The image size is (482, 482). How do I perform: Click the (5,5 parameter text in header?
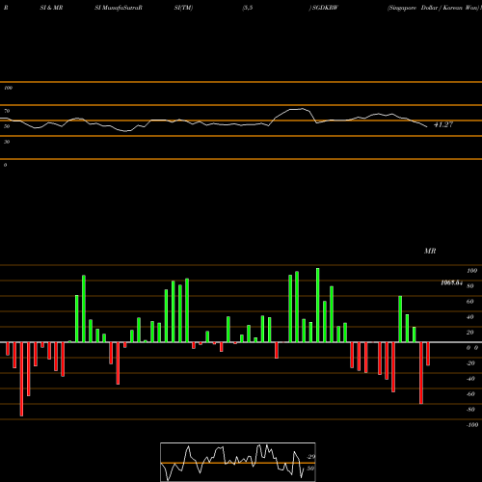(x=248, y=8)
